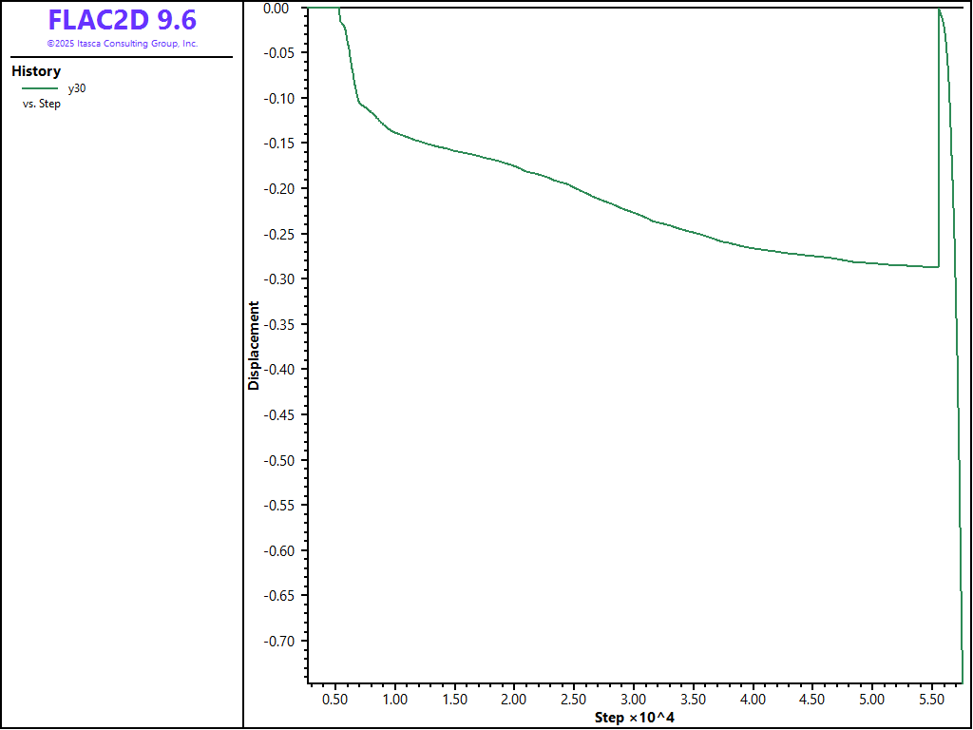Click the 0.50 x-axis tick label
The image size is (973, 730).
click(335, 700)
